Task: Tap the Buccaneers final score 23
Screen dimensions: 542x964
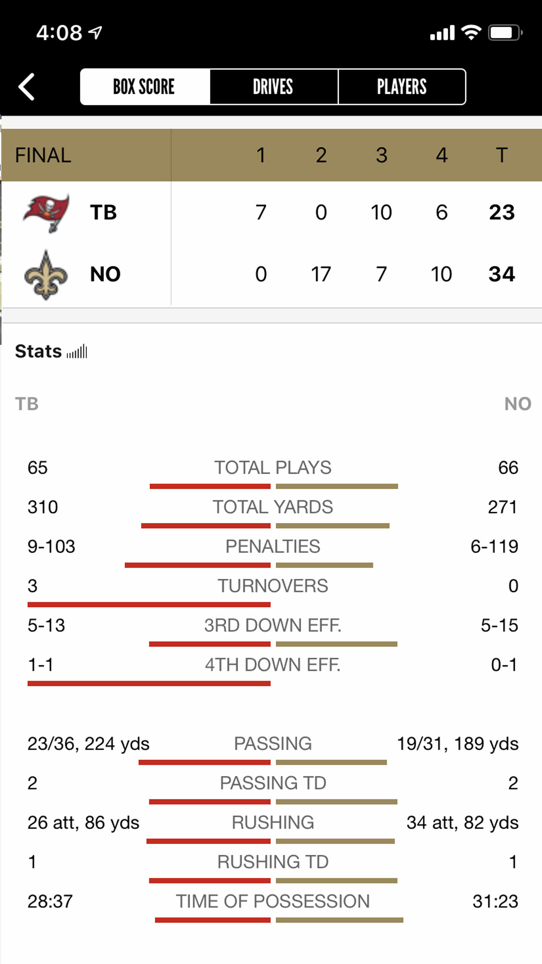Action: 502,213
